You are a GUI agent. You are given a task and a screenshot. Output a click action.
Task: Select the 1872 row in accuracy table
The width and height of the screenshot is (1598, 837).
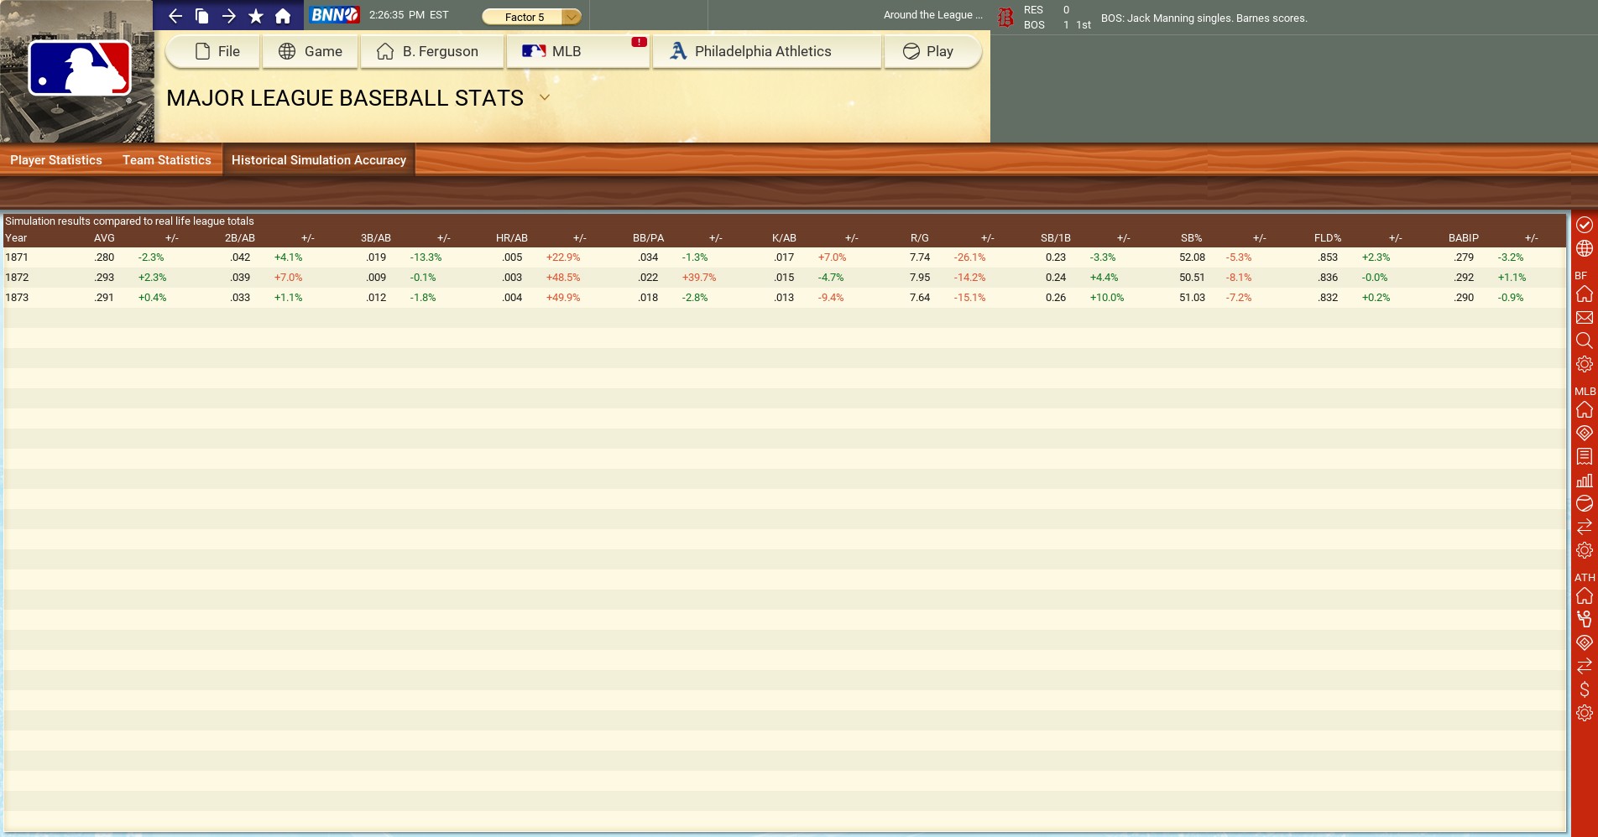pos(17,278)
